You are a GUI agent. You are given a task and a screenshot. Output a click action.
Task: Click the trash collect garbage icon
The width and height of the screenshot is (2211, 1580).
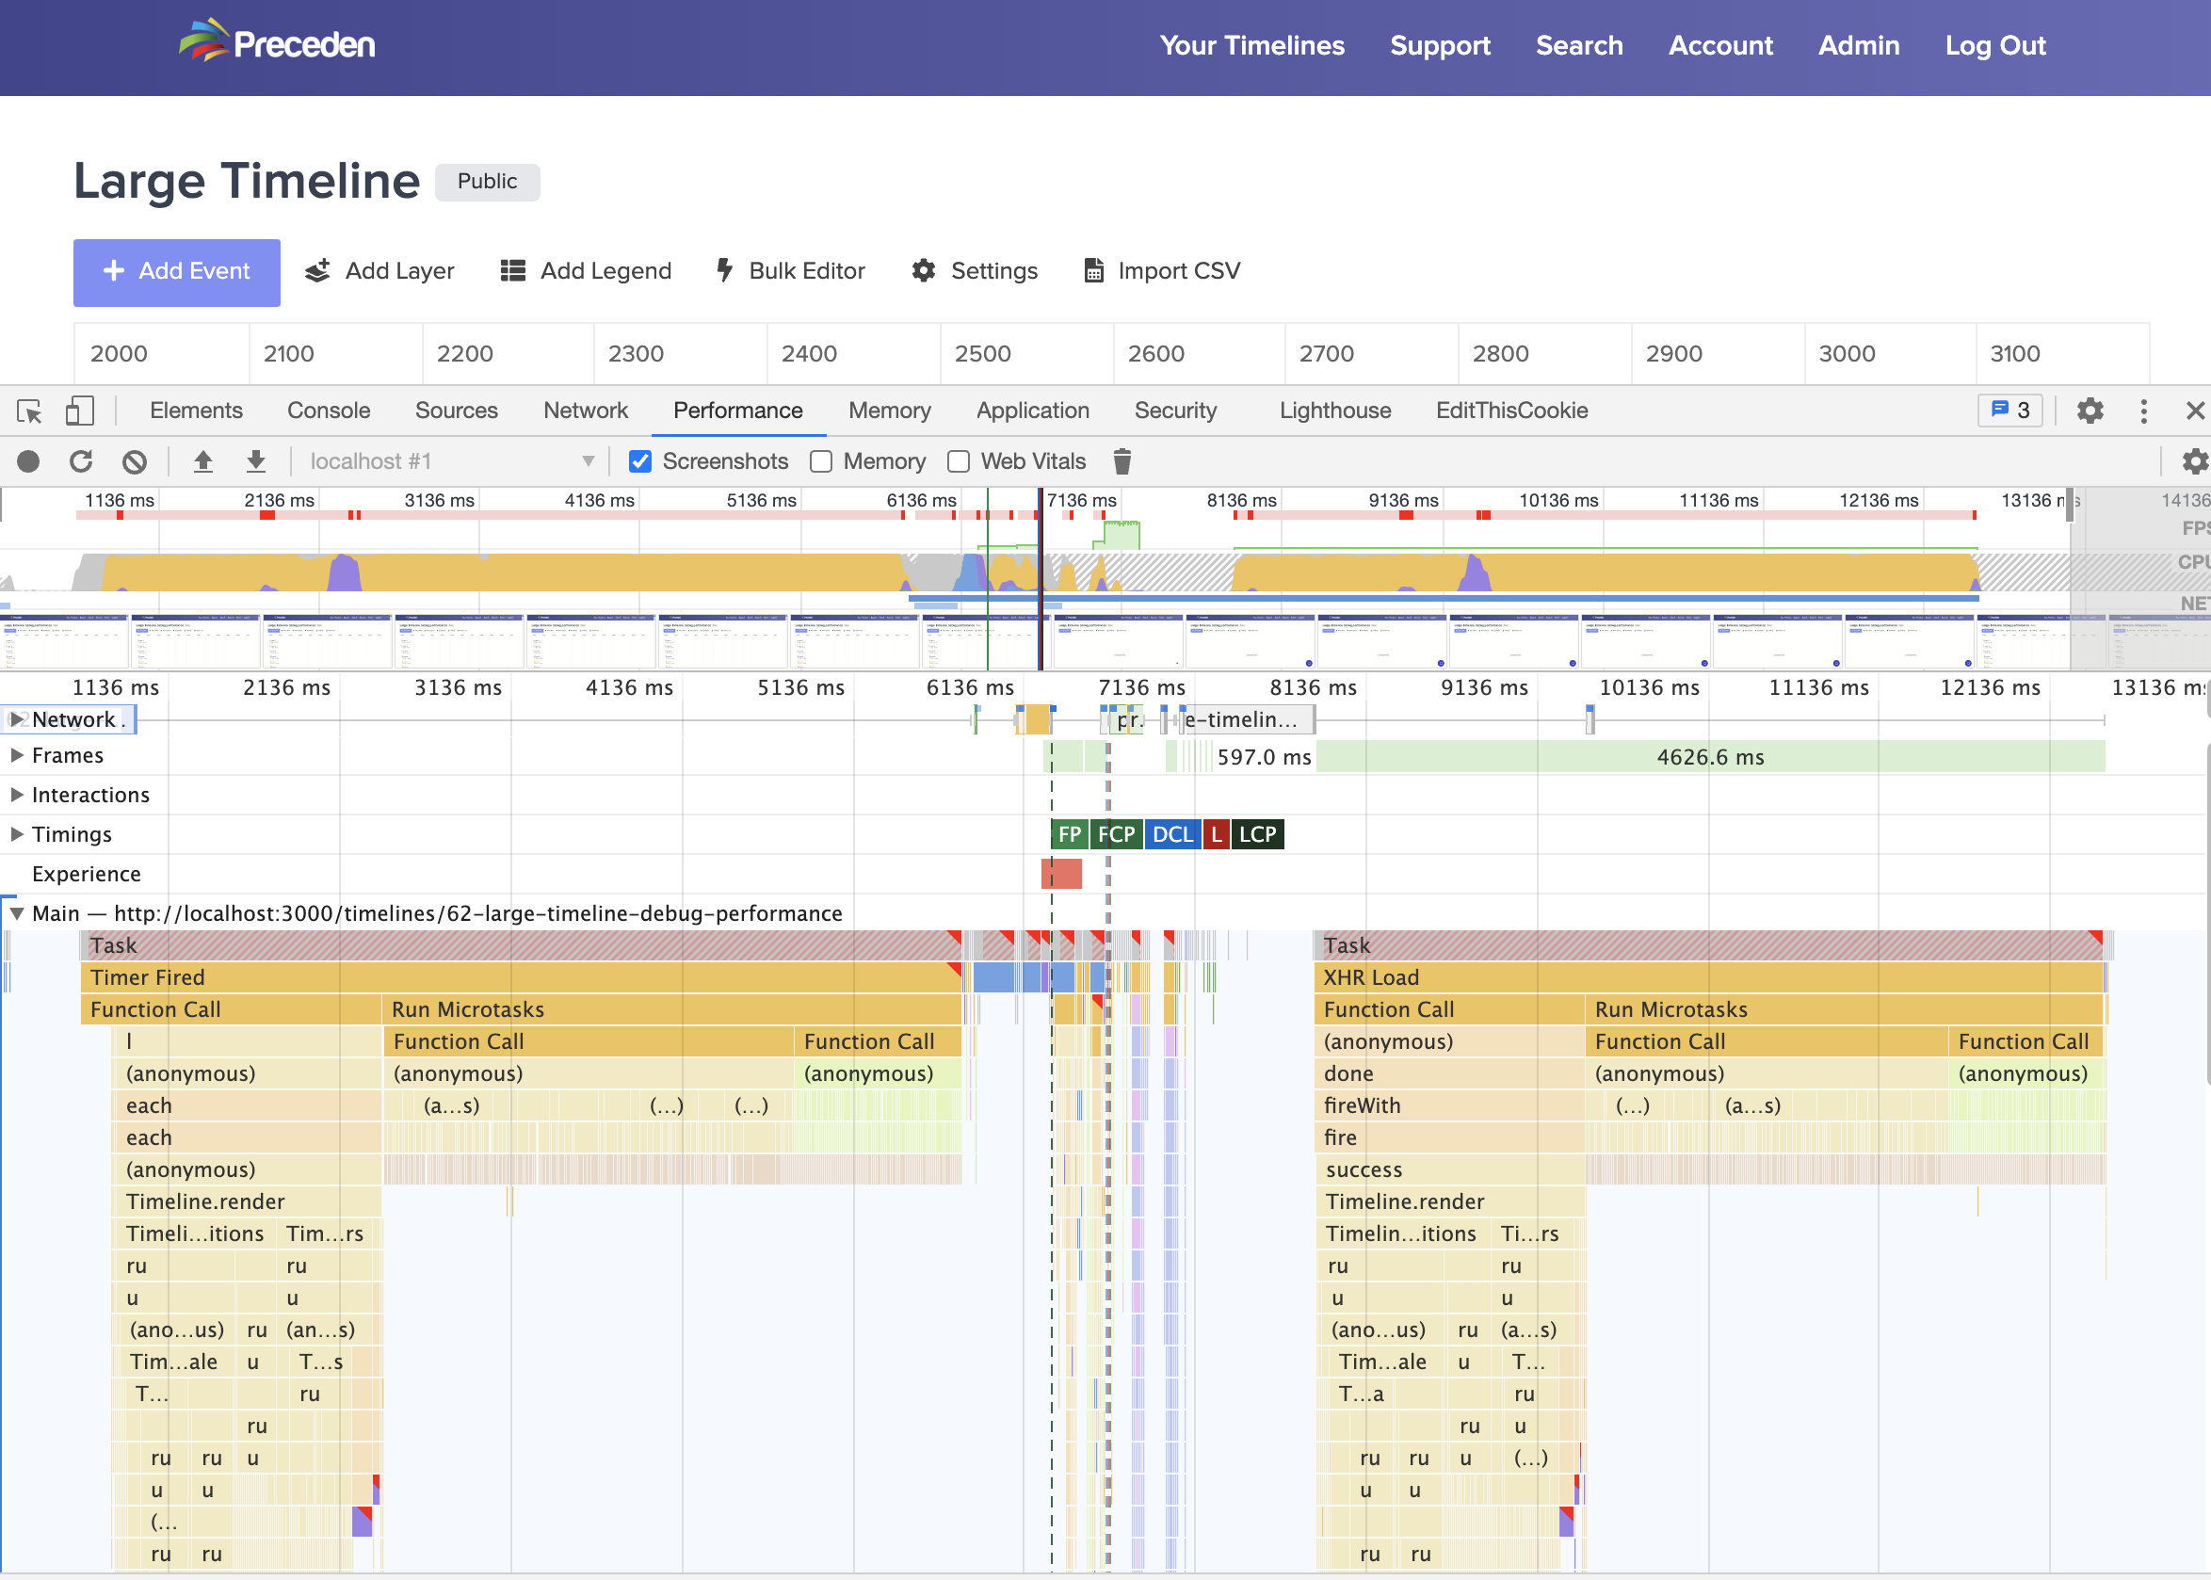click(1122, 461)
